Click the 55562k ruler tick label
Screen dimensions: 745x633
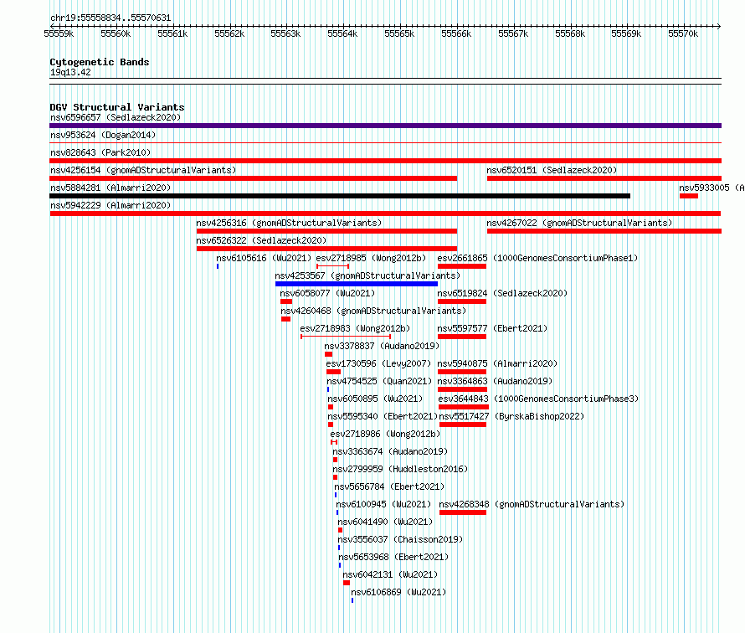(x=229, y=33)
